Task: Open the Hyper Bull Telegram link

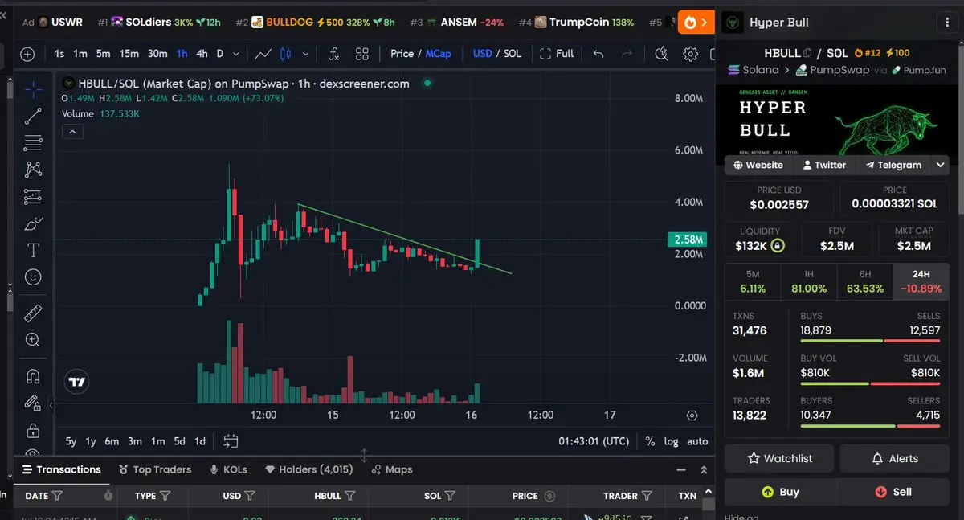Action: (x=893, y=165)
